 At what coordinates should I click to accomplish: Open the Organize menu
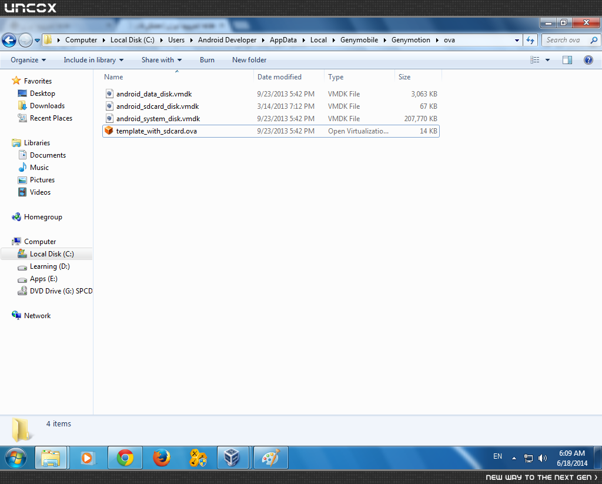(28, 60)
